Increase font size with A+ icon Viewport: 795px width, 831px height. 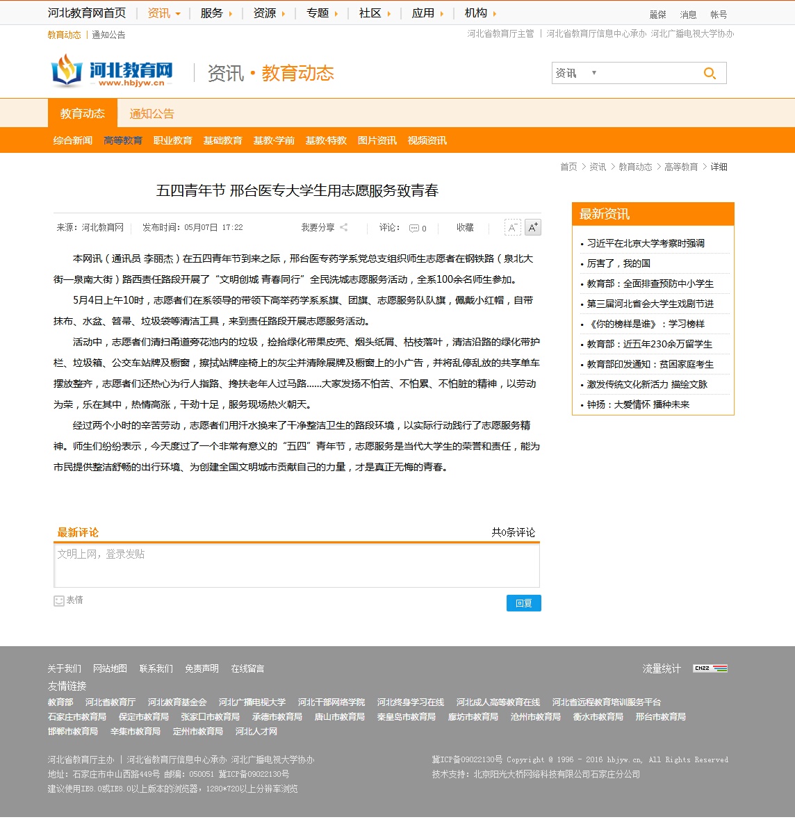(x=532, y=228)
